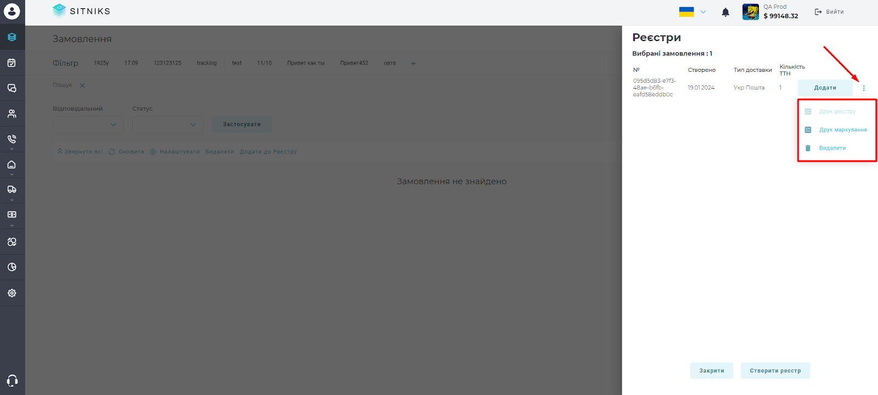Click the registry ID 095d5d83-e7f3
The height and width of the screenshot is (395, 878).
pyautogui.click(x=655, y=88)
